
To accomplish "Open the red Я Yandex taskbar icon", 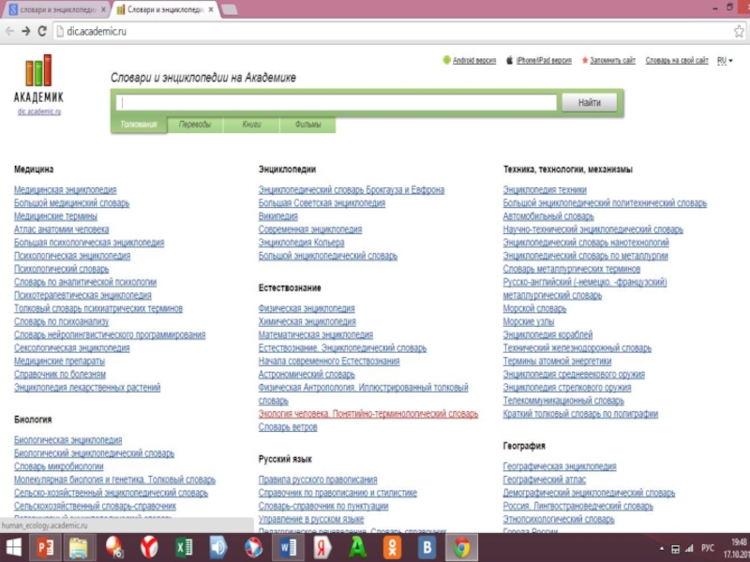I will coord(322,548).
